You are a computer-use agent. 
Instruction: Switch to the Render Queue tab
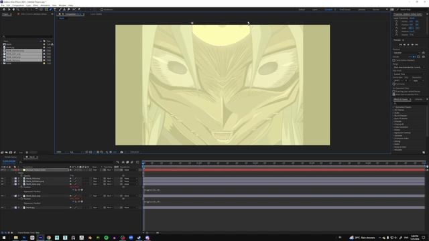pos(11,157)
